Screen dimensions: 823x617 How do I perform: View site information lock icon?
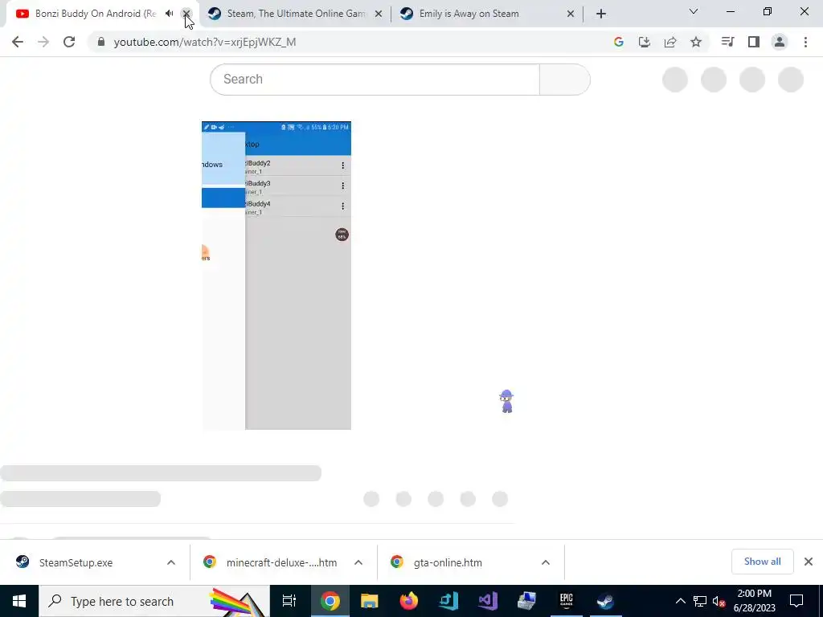[x=101, y=42]
